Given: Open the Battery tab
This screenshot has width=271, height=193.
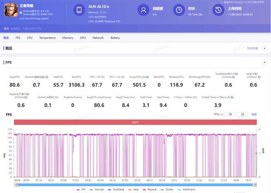Looking at the screenshot, I should coord(115,38).
